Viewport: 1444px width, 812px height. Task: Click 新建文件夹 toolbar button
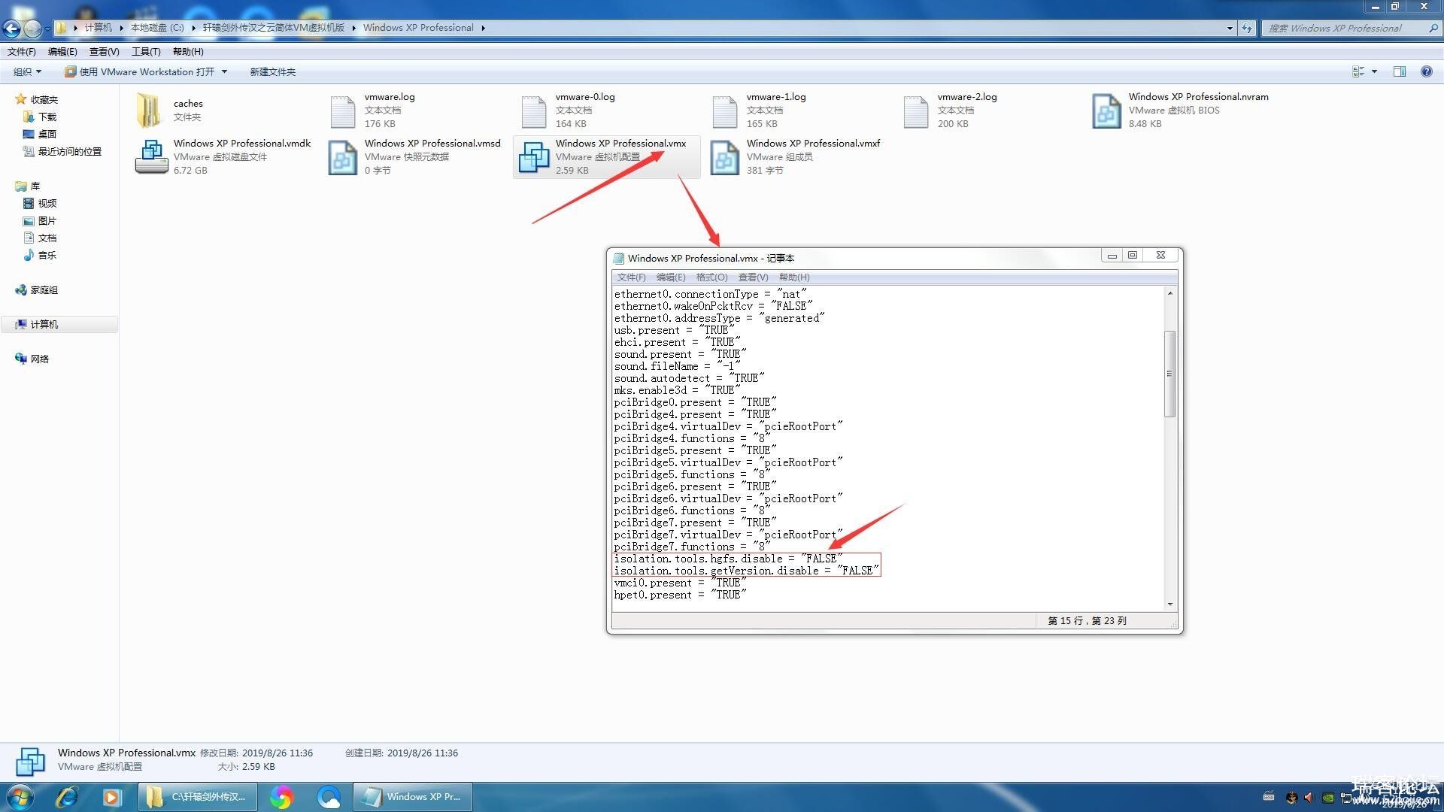[x=272, y=72]
